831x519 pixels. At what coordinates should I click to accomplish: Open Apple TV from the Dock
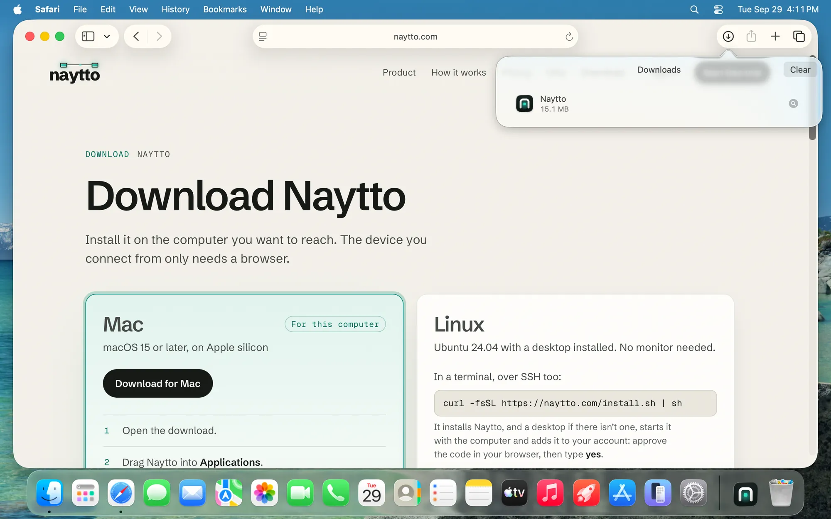click(514, 493)
